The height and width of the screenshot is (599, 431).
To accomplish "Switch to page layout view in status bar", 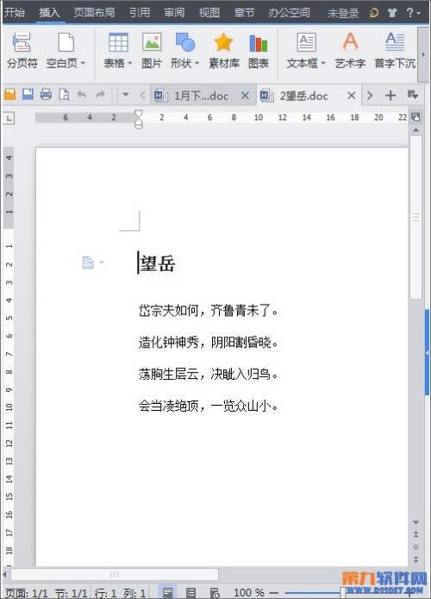I will pos(167,592).
